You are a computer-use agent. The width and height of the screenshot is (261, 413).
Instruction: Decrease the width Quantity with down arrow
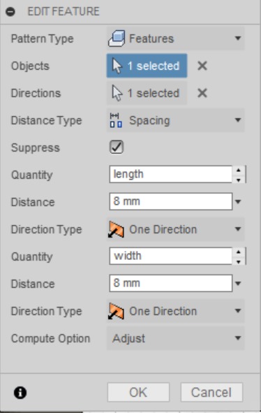239,261
